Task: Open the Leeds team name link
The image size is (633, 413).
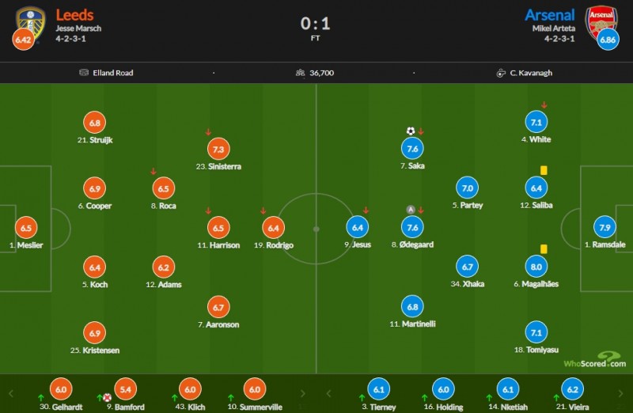Action: (74, 15)
